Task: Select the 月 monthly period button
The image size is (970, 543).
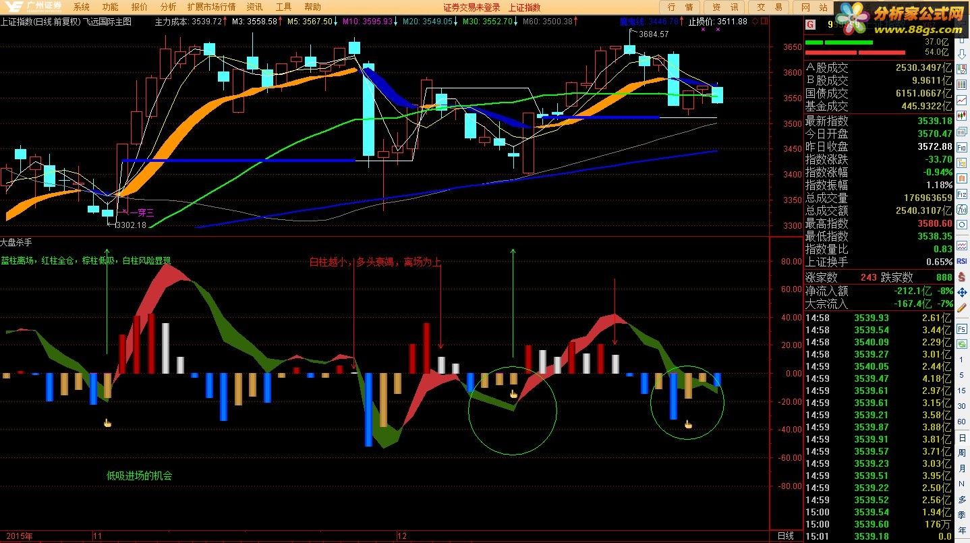Action: tap(962, 469)
